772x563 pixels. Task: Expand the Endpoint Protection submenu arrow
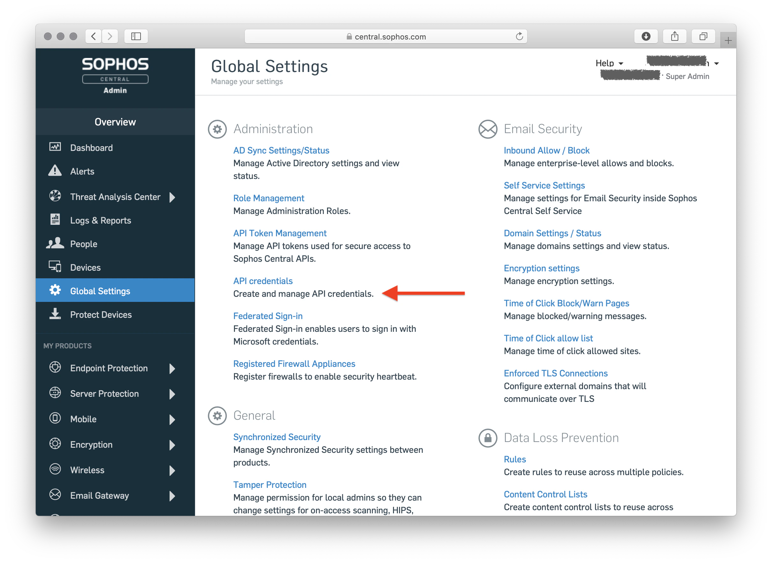click(172, 368)
